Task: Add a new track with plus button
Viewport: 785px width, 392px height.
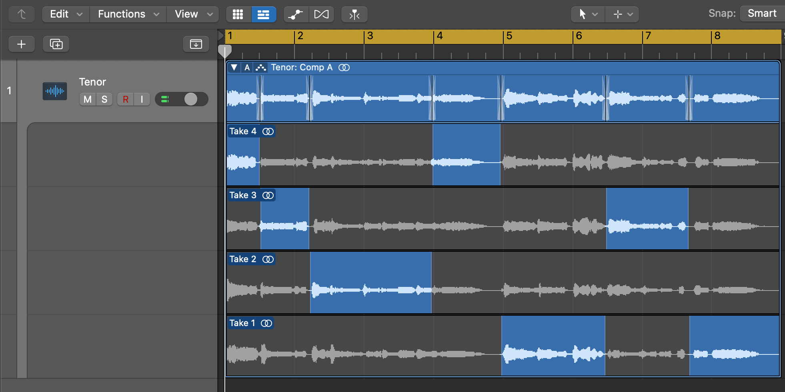Action: [x=22, y=44]
